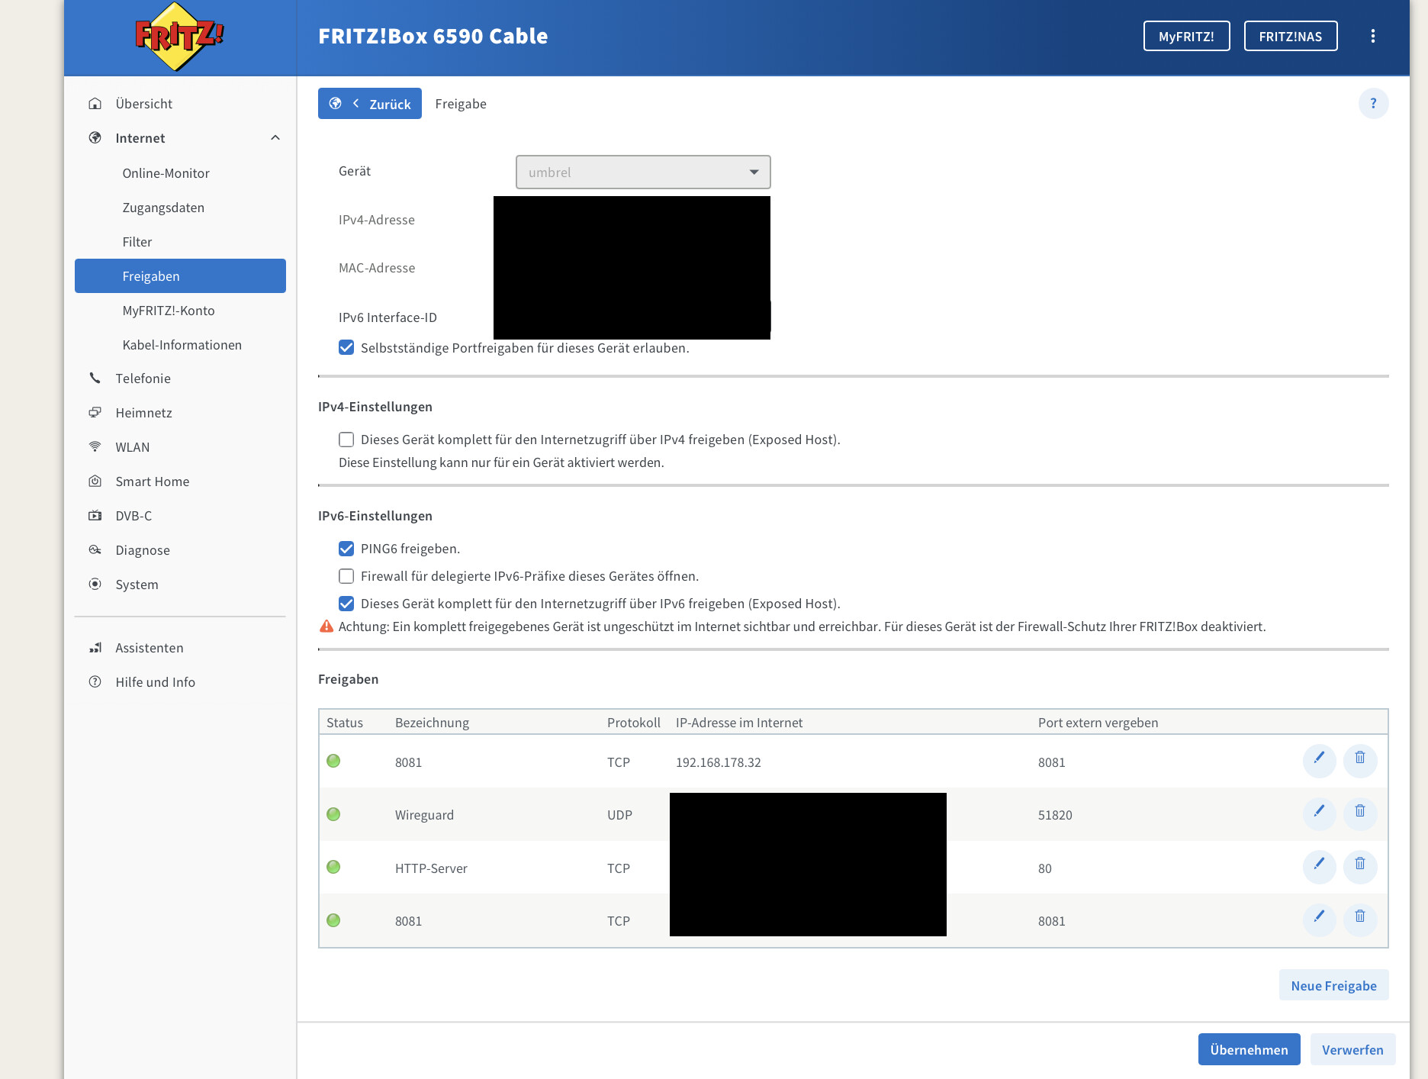Delete the first 8081 TCP entry
The height and width of the screenshot is (1079, 1428).
pyautogui.click(x=1360, y=761)
